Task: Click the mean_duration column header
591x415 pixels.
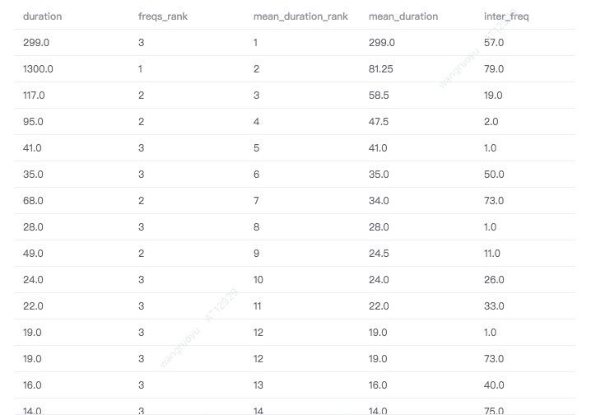Action: [403, 16]
